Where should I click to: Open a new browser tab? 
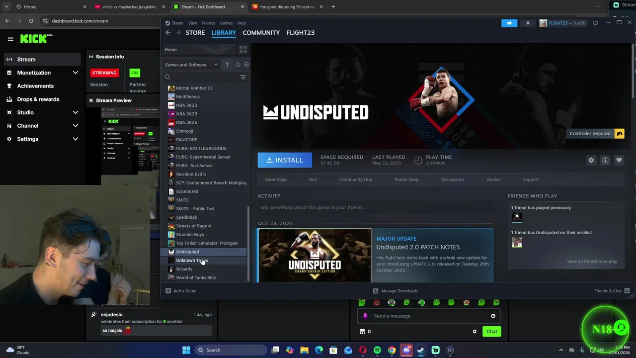(333, 7)
